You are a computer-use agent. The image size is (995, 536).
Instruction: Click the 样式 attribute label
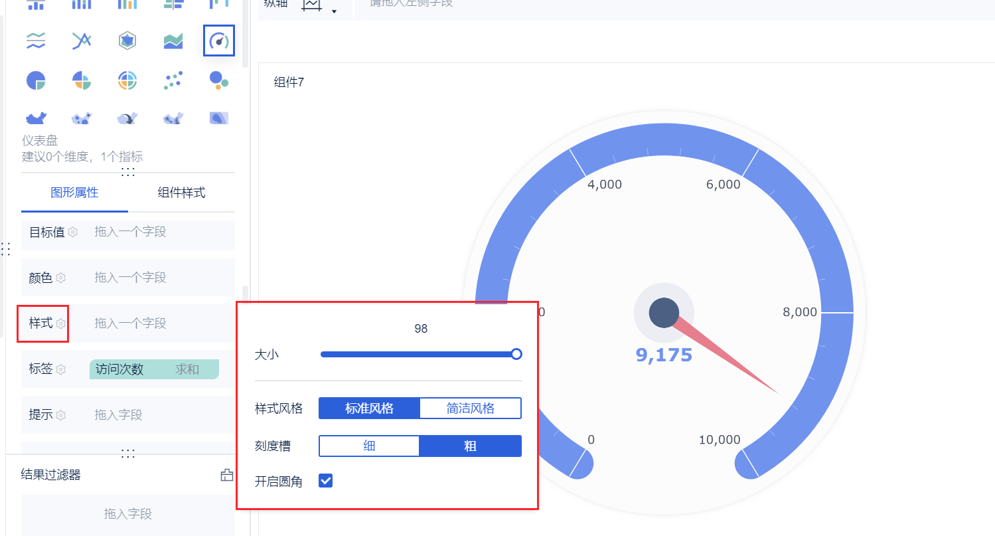(40, 323)
